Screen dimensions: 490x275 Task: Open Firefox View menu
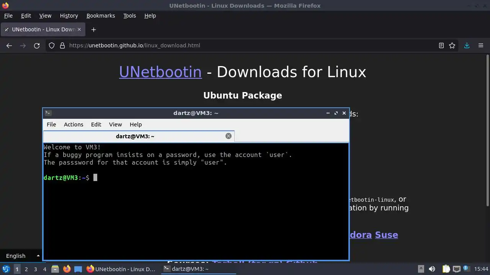pyautogui.click(x=45, y=16)
